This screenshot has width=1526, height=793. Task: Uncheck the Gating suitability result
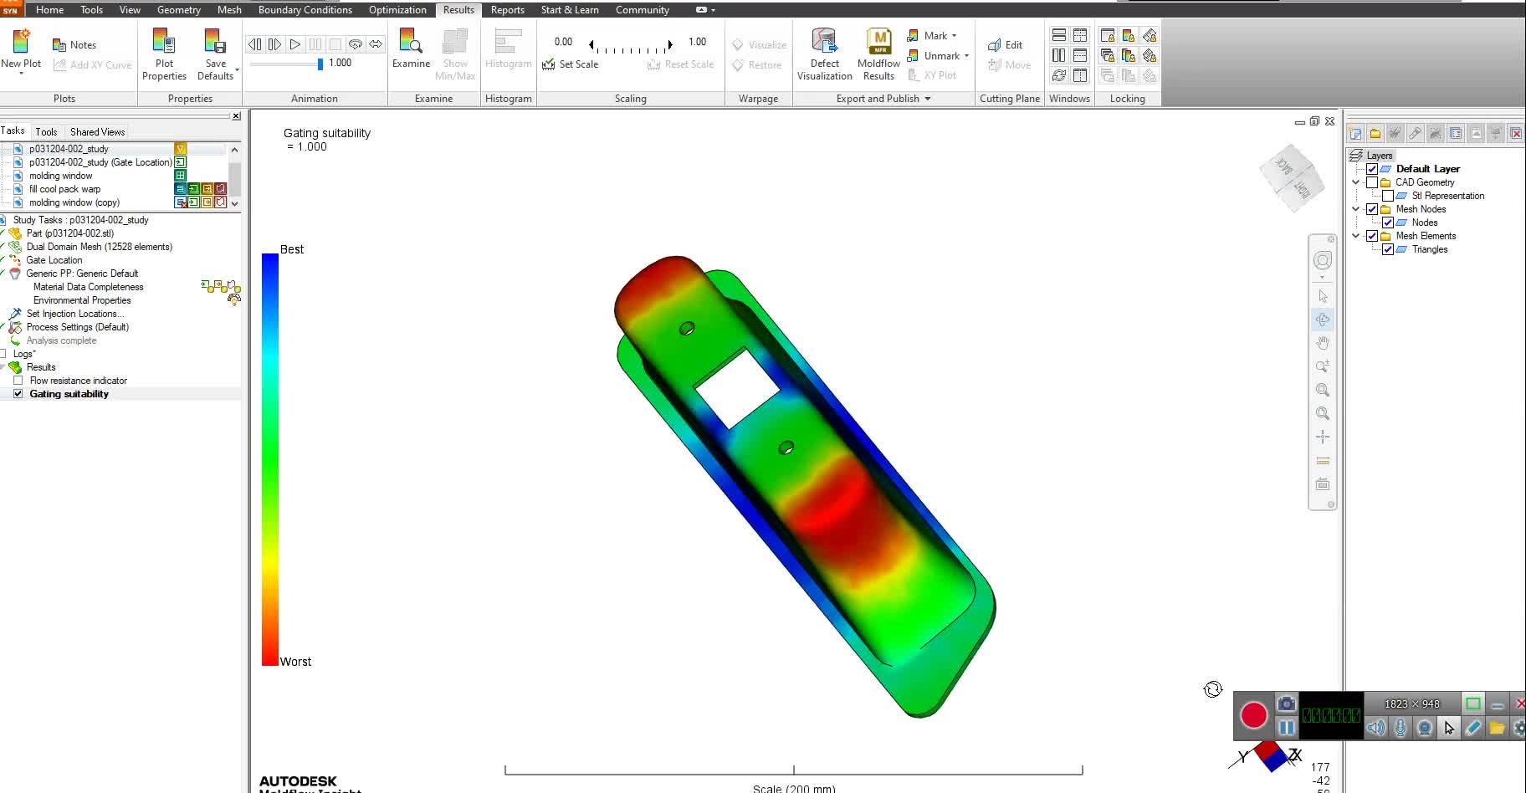point(18,394)
